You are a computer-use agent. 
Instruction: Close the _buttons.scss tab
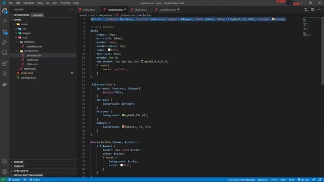(x=125, y=10)
